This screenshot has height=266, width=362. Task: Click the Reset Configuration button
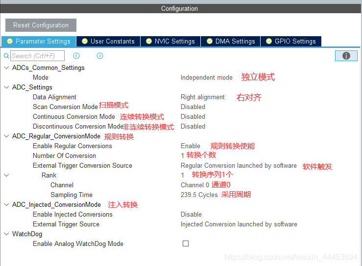coord(41,25)
